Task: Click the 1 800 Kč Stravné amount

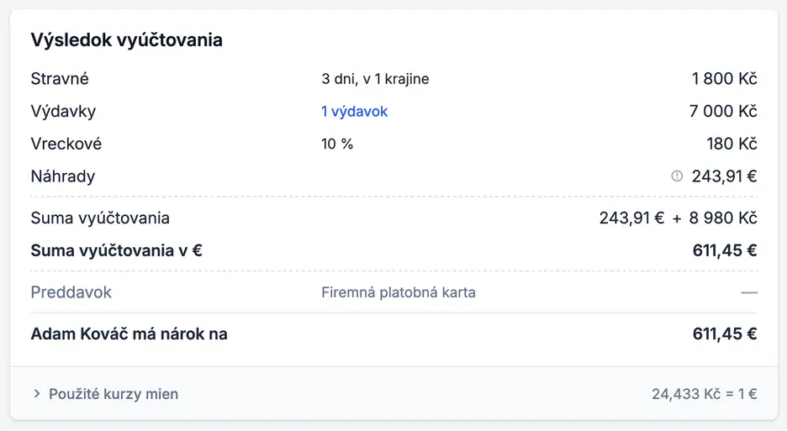Action: (724, 79)
